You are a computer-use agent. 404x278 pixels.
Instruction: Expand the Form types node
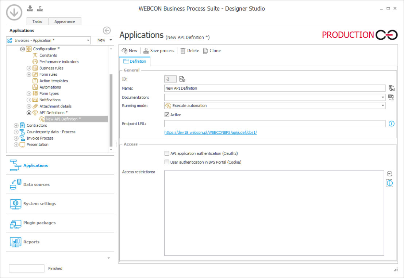(29, 94)
